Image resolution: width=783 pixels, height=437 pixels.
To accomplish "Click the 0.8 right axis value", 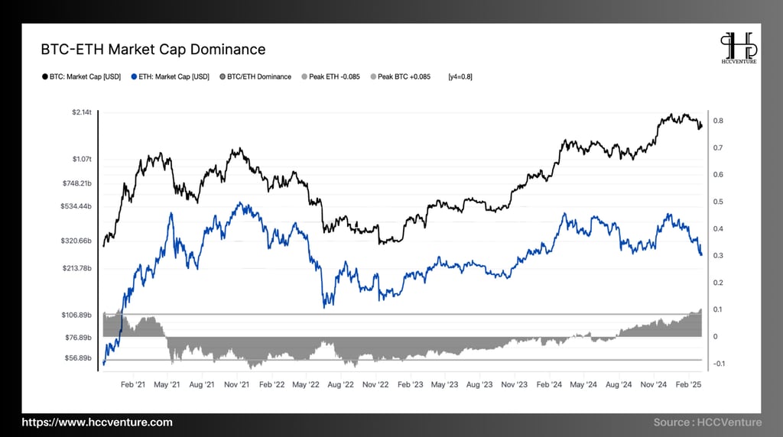I will click(x=718, y=121).
